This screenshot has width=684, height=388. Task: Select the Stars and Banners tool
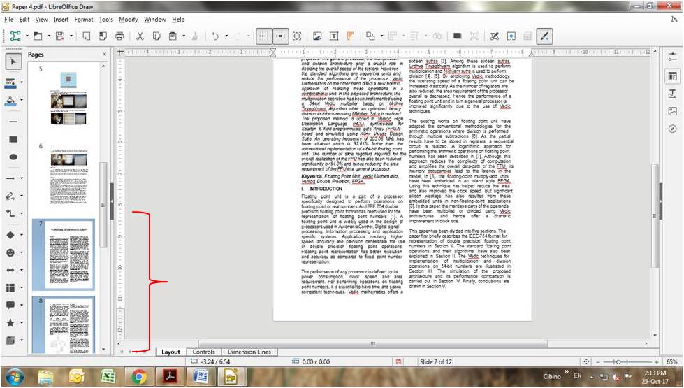[11, 323]
